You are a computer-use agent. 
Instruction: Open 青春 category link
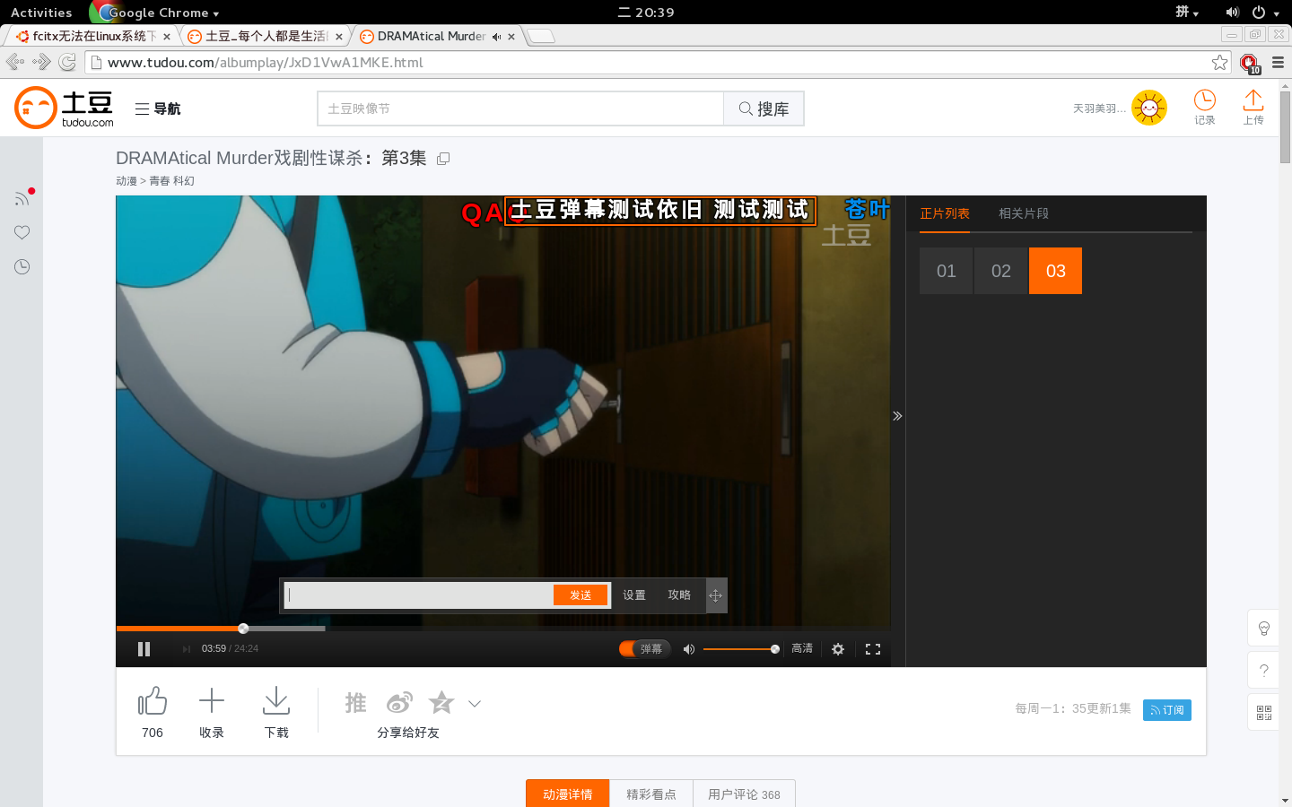point(160,180)
